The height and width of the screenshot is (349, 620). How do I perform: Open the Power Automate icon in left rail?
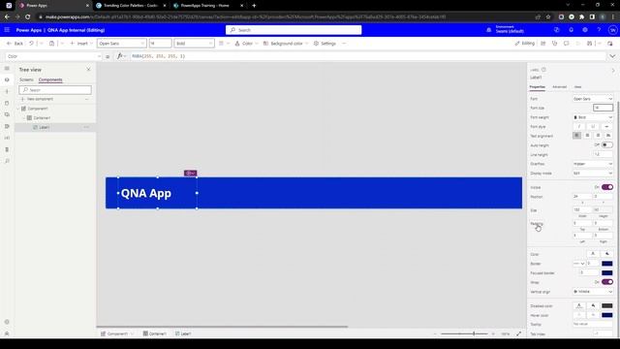(x=7, y=126)
